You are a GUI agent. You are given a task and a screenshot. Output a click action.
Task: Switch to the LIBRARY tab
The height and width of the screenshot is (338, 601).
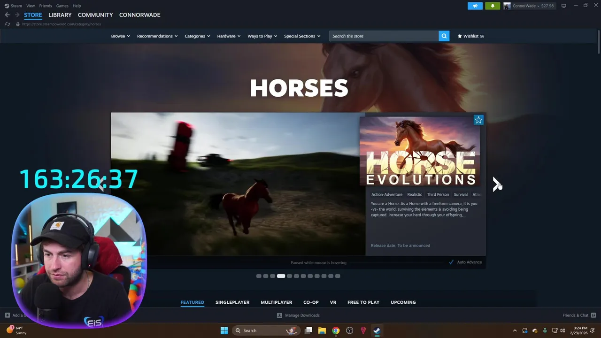tap(60, 15)
